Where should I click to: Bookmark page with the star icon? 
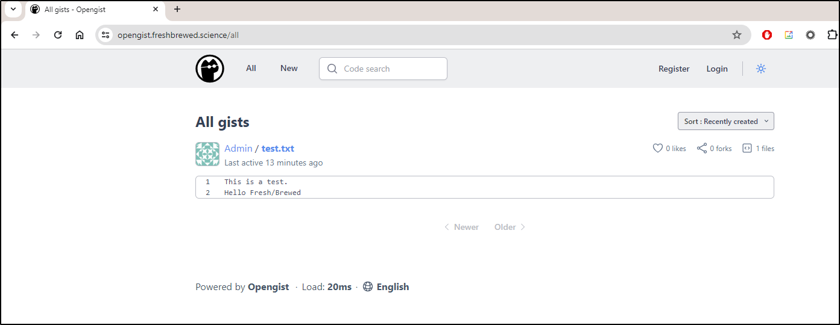(x=737, y=35)
